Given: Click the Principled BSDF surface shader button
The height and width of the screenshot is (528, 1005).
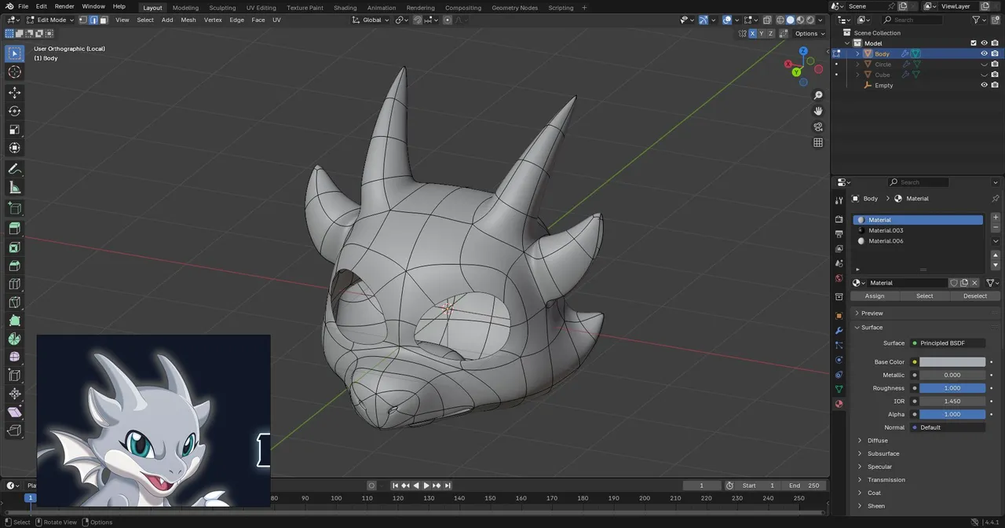Looking at the screenshot, I should (948, 343).
